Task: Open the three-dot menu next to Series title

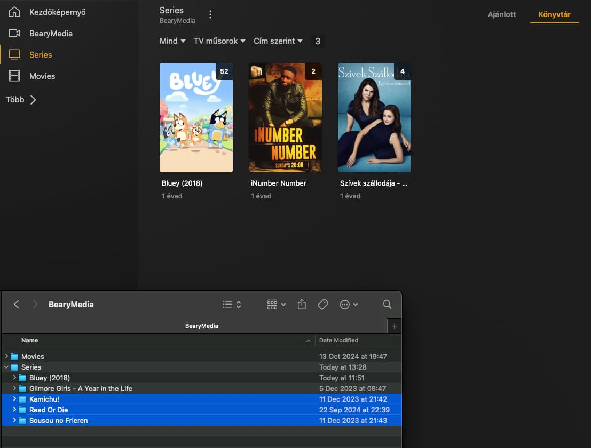Action: point(210,14)
